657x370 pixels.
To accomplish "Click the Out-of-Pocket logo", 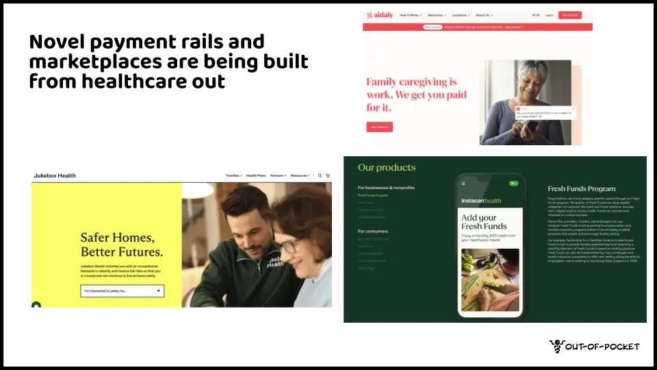I will [x=594, y=347].
